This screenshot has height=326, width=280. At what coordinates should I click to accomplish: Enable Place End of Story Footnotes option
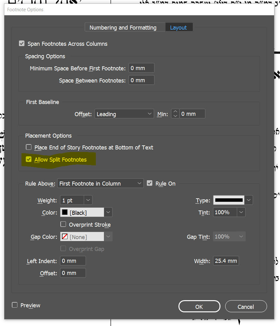click(x=29, y=147)
